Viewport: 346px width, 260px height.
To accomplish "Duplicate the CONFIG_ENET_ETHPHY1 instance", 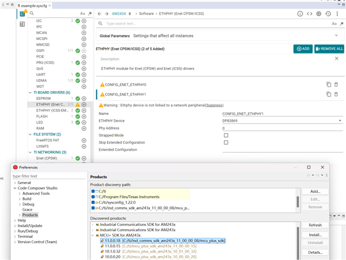I will [328, 94].
